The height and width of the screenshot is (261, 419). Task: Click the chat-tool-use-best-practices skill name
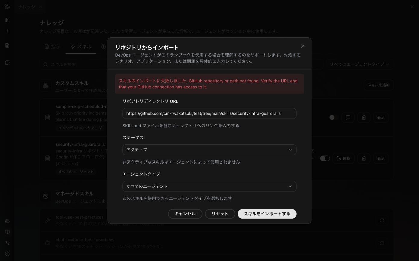(85, 240)
